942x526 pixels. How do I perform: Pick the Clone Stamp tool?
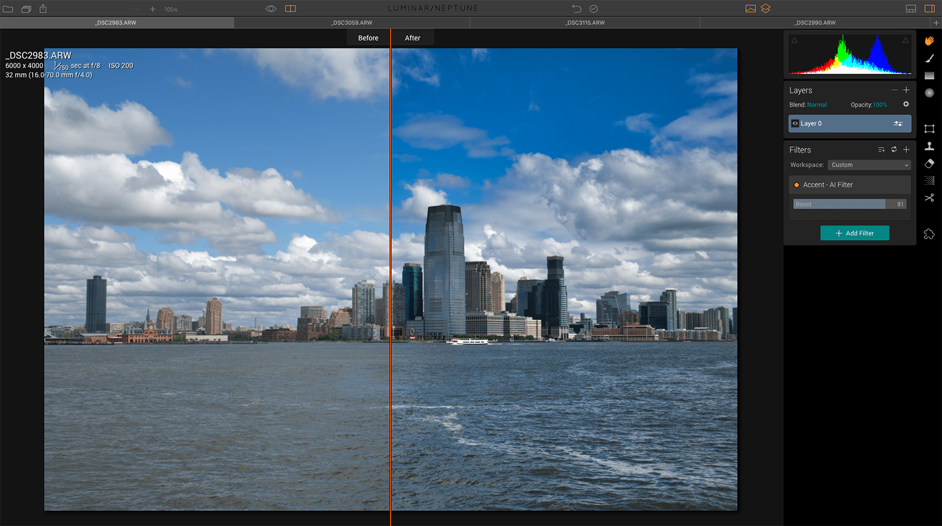point(929,146)
